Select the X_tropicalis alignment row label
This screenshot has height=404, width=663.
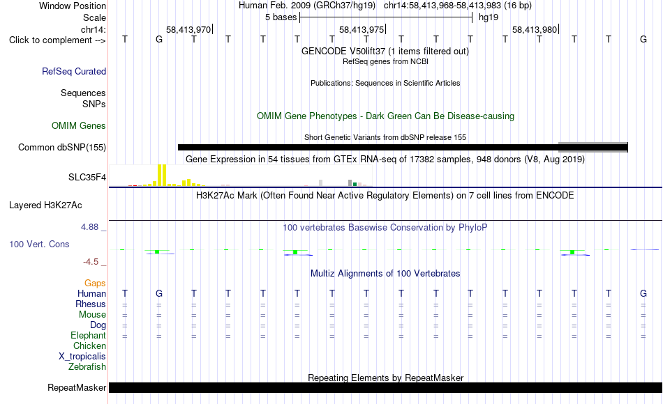click(x=82, y=357)
